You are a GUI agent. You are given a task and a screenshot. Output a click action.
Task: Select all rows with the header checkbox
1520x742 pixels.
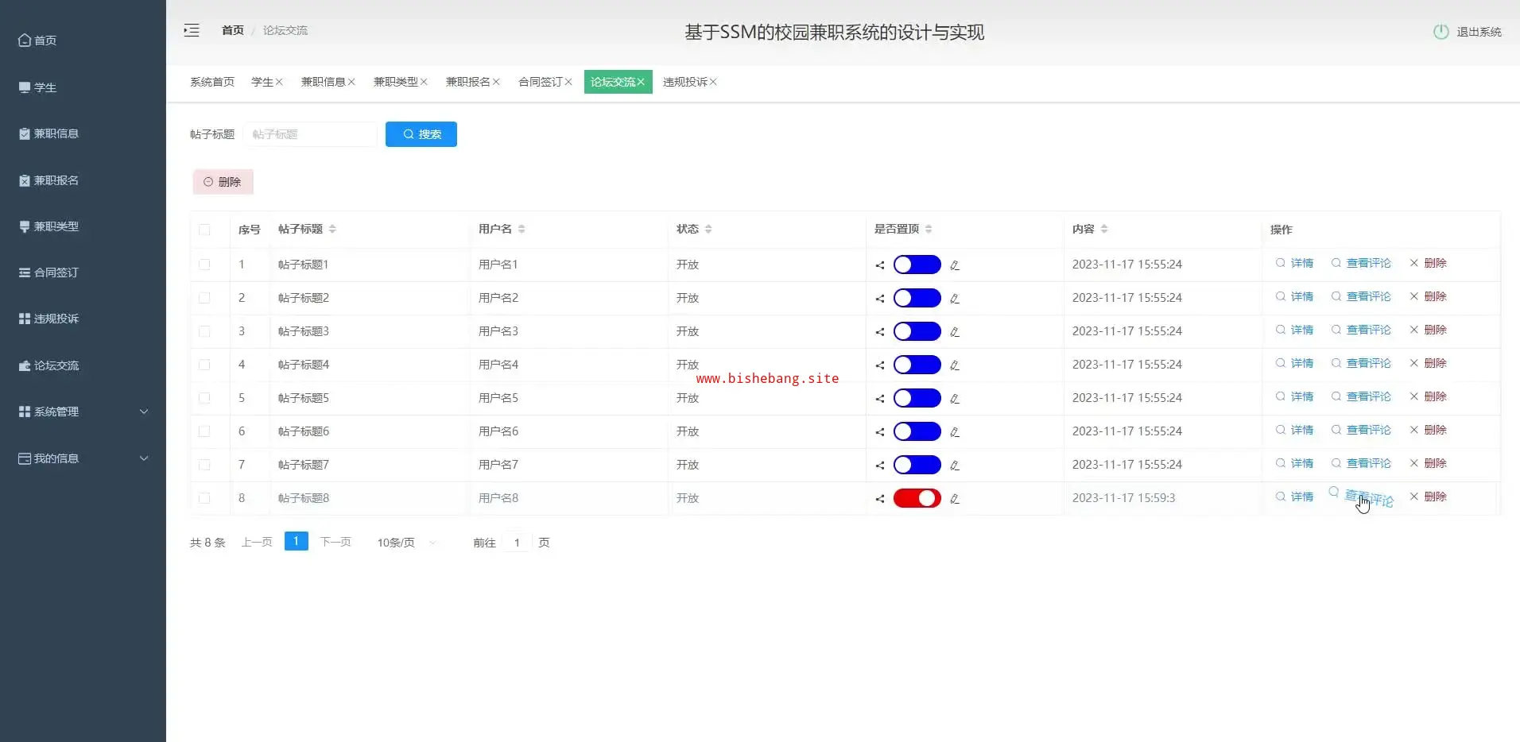[x=204, y=230]
